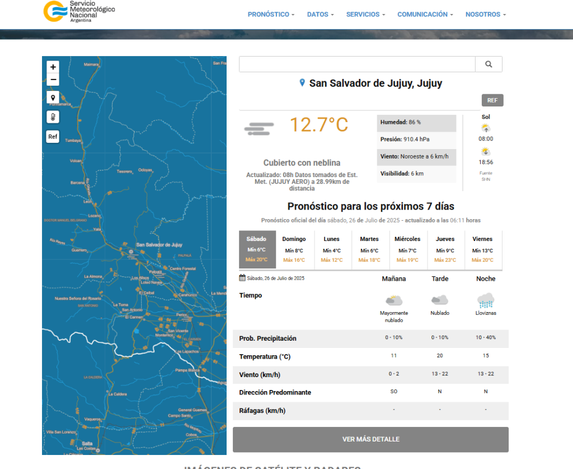Click the location pin icon on map
Screen dimensions: 573x469
[x=53, y=98]
